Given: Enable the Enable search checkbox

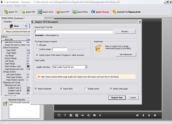Looking at the screenshot, I should (86, 89).
